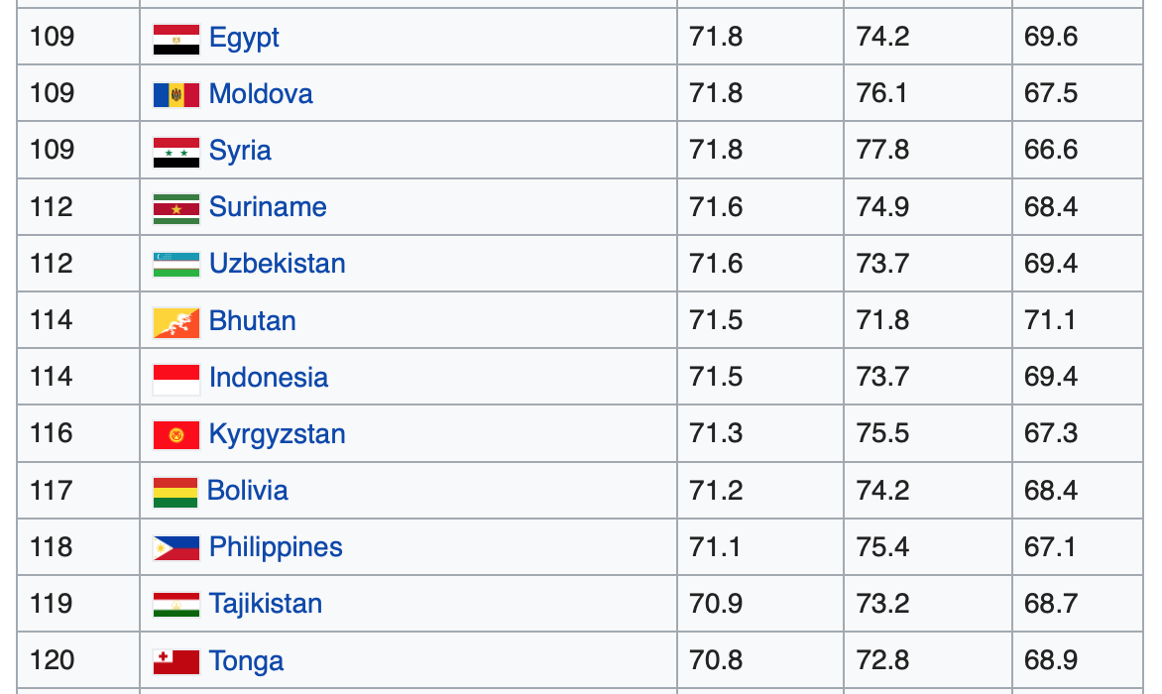This screenshot has width=1162, height=694.
Task: Click the Philippines flag icon
Action: tap(176, 548)
